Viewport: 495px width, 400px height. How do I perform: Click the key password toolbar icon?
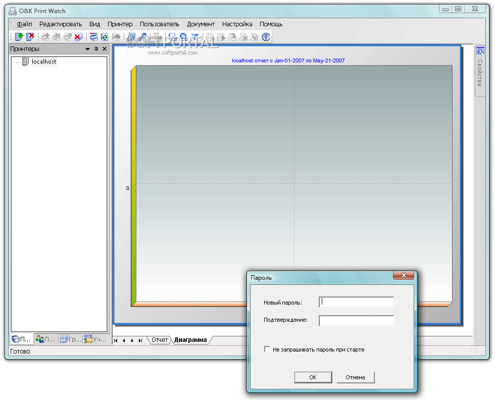pyautogui.click(x=142, y=37)
